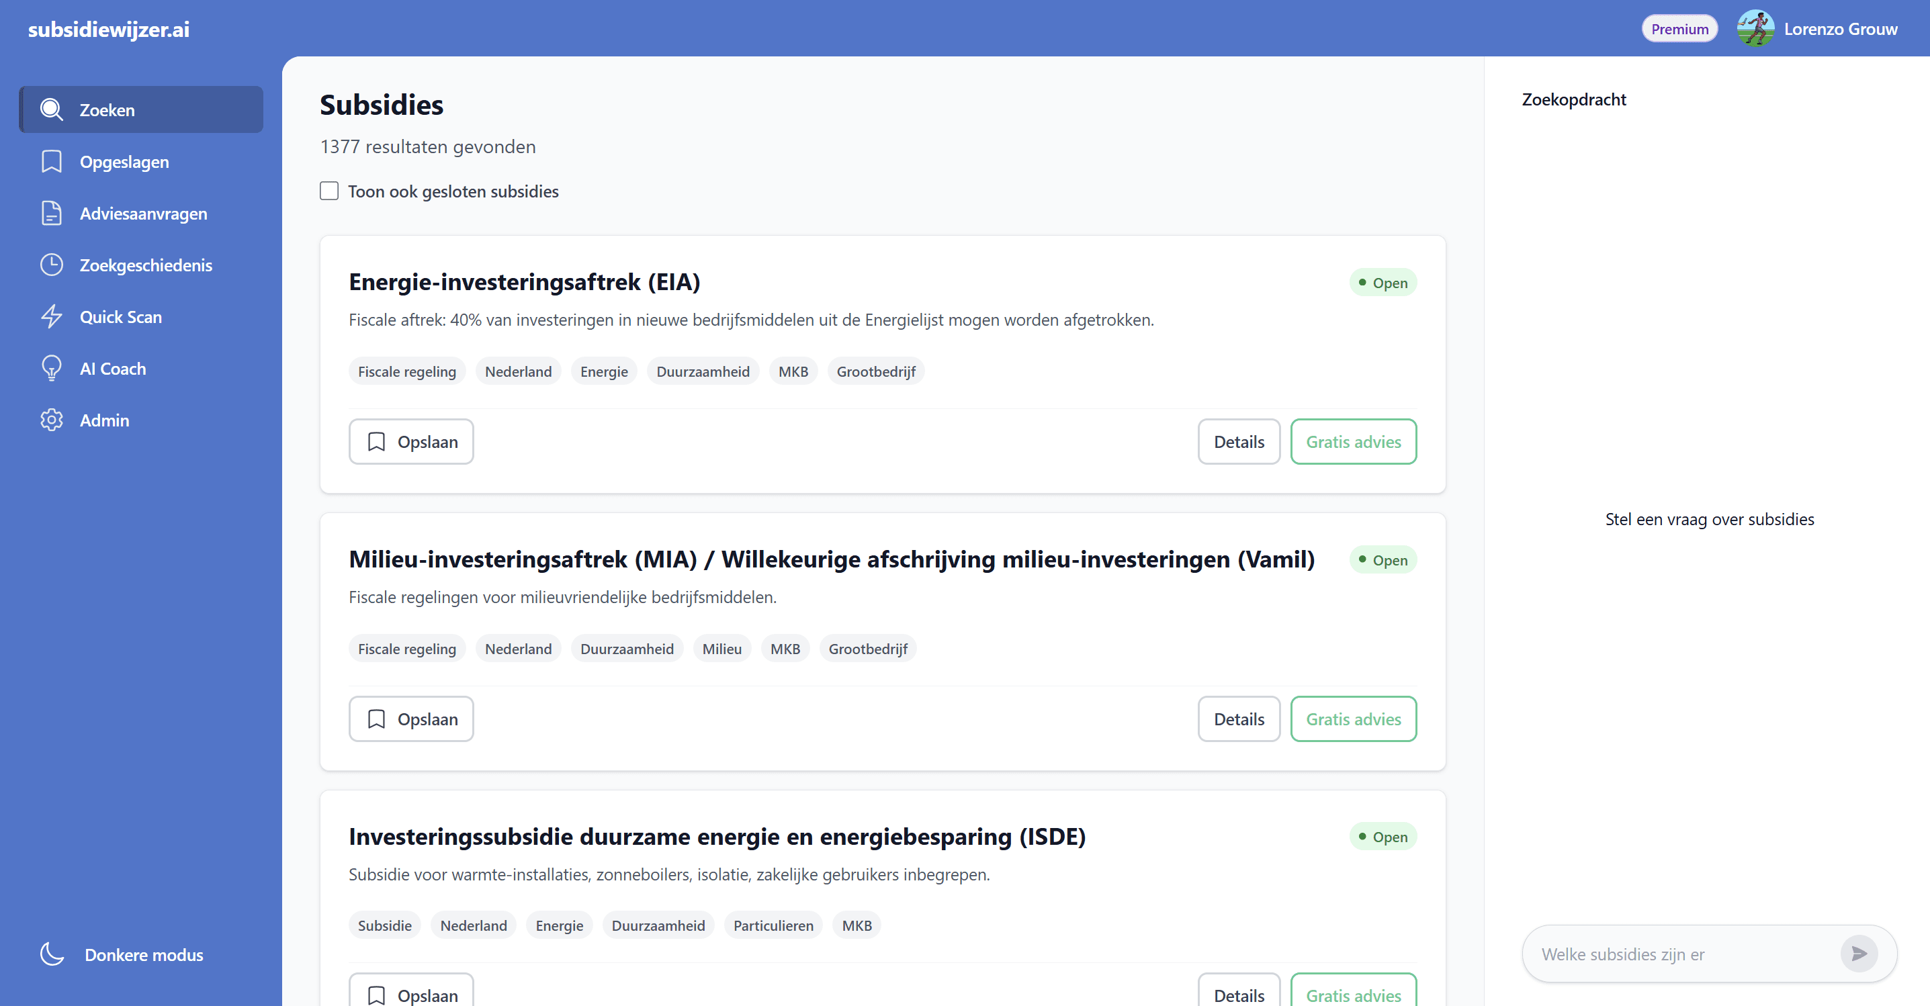The width and height of the screenshot is (1930, 1006).
Task: Select the Zoeken search icon in sidebar
Action: click(51, 109)
